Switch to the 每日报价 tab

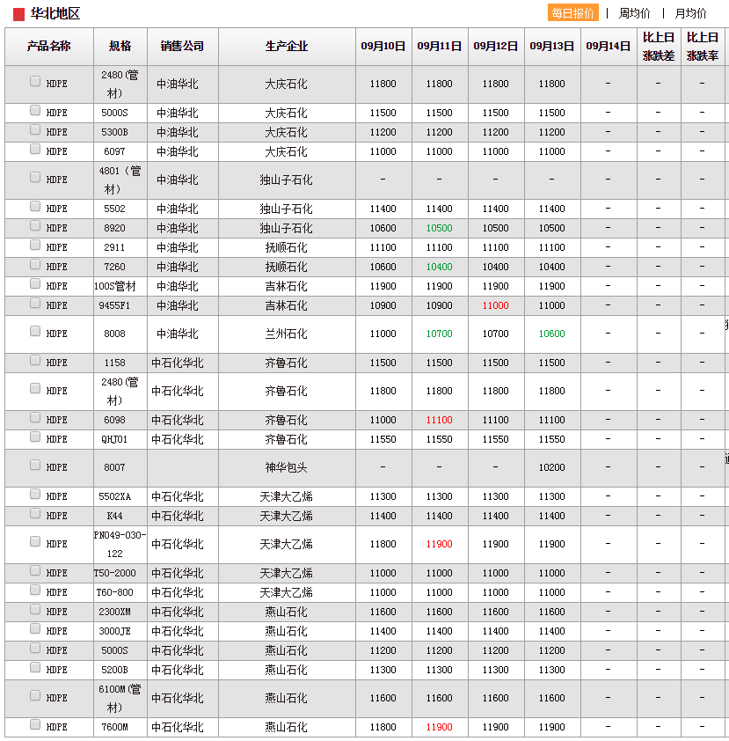click(x=572, y=12)
